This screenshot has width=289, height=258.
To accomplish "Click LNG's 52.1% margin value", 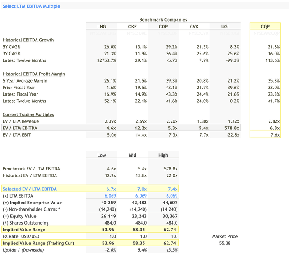I will (110, 101).
